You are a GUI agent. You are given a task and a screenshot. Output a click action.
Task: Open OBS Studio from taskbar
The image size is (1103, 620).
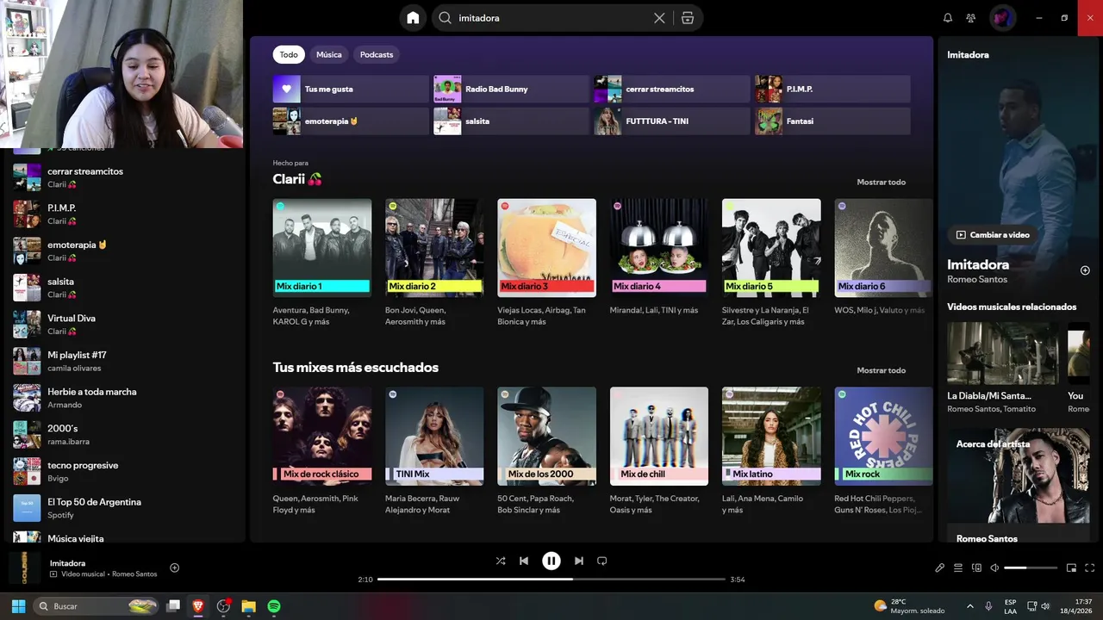coord(224,606)
